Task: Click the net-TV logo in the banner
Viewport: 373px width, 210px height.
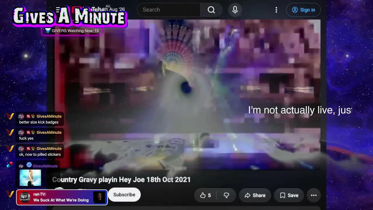Action: (x=25, y=197)
